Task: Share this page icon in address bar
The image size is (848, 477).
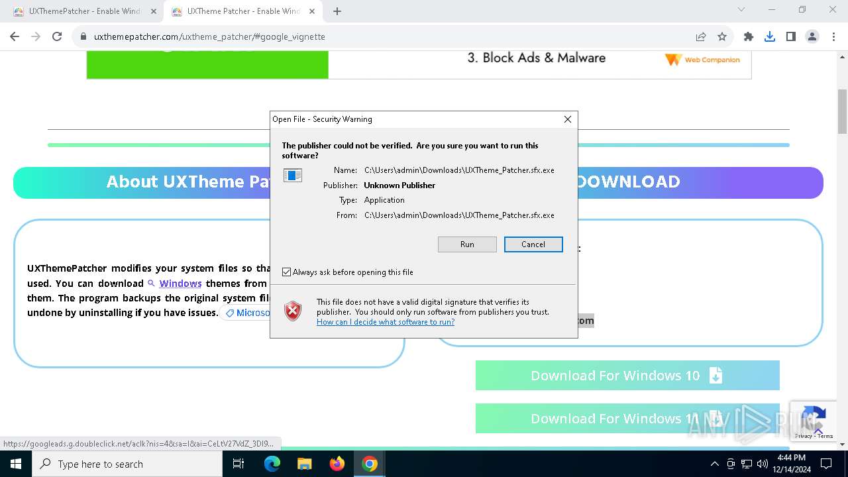Action: [701, 36]
